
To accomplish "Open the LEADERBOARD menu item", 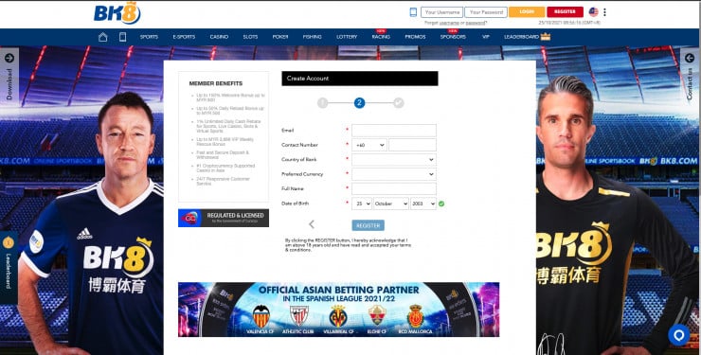I will coord(522,37).
